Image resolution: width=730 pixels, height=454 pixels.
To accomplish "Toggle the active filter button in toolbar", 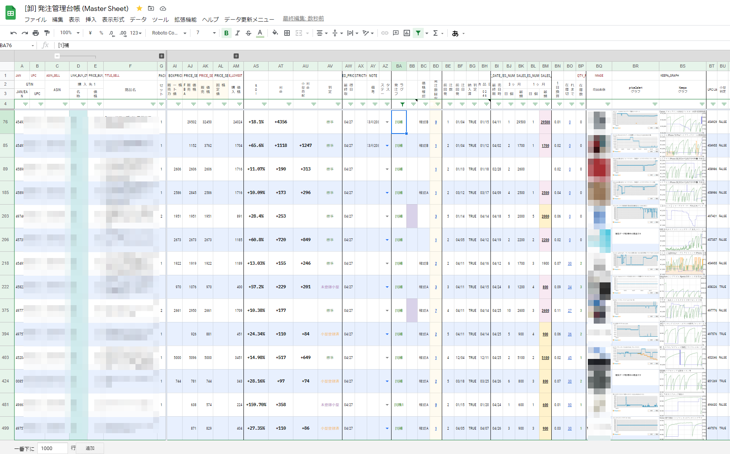I will coord(418,33).
